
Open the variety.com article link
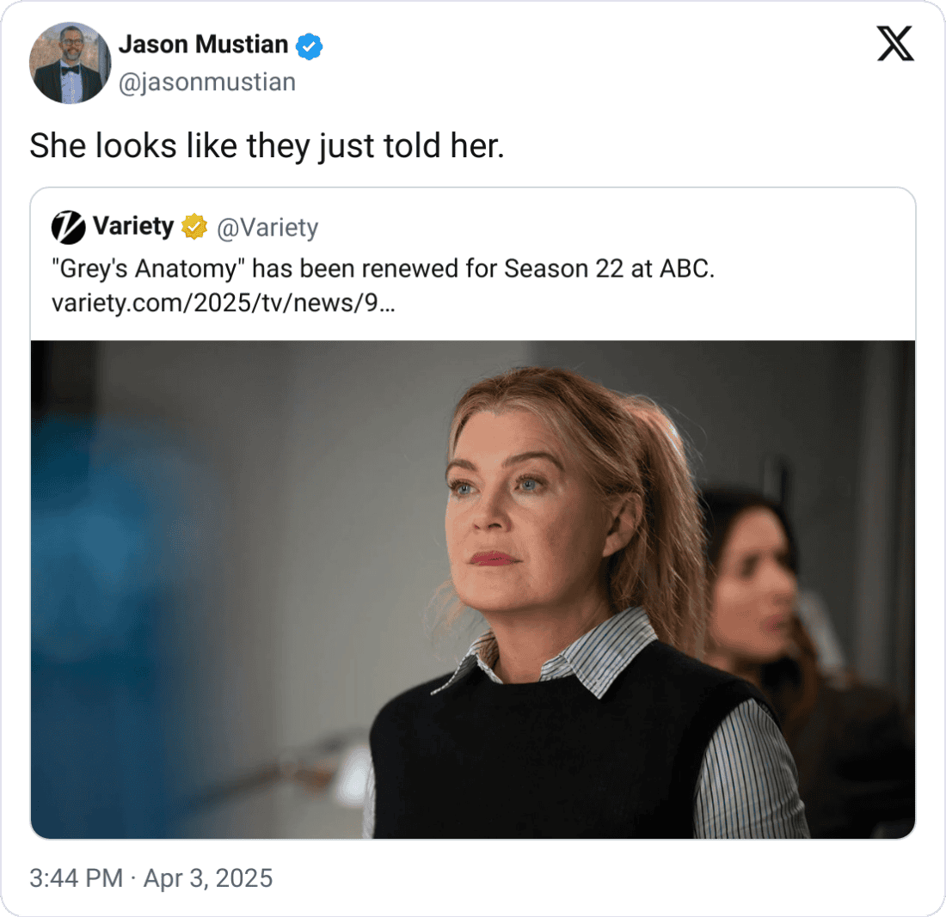222,303
